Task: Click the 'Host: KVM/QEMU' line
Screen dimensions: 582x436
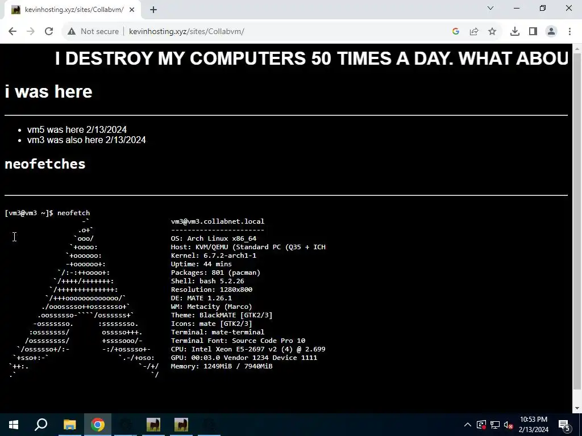Action: [248, 247]
